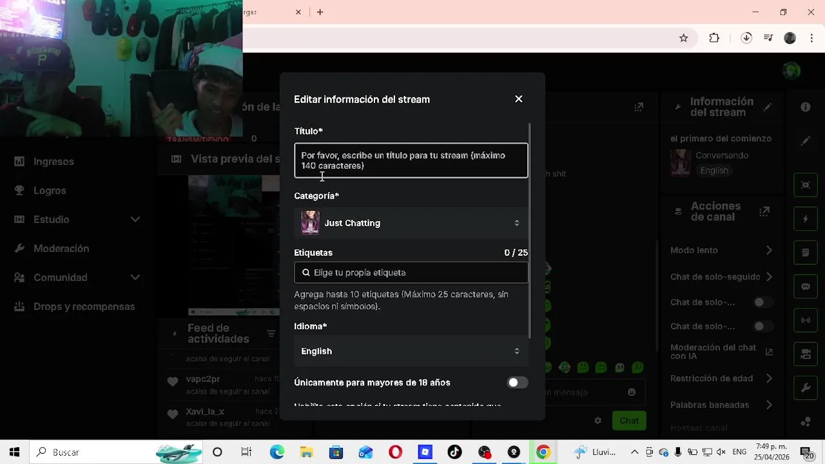The image size is (825, 464).
Task: Click the green Chat send button
Action: pos(629,421)
